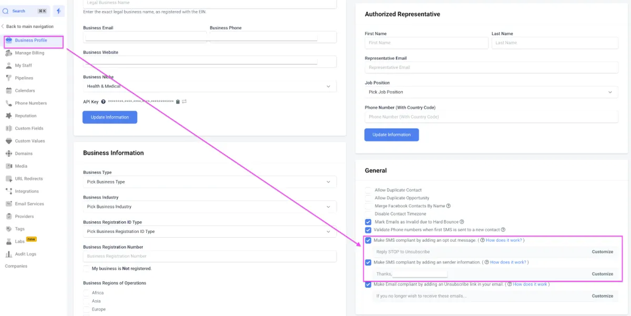Click Customize for Reply STOP message
Viewport: 631px width, 316px height.
[603, 252]
